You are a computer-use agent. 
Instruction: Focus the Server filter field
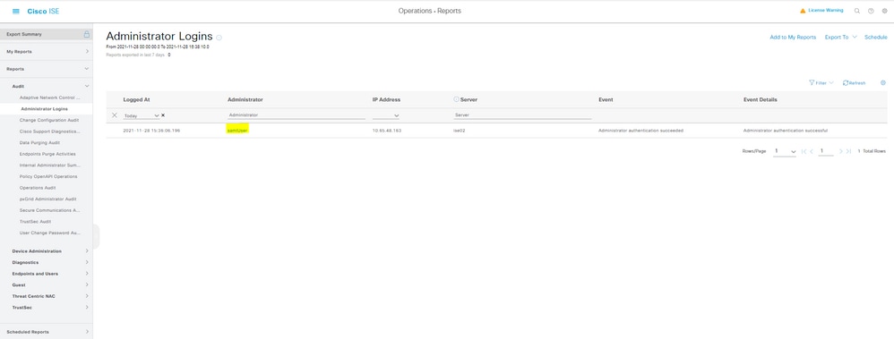[522, 115]
